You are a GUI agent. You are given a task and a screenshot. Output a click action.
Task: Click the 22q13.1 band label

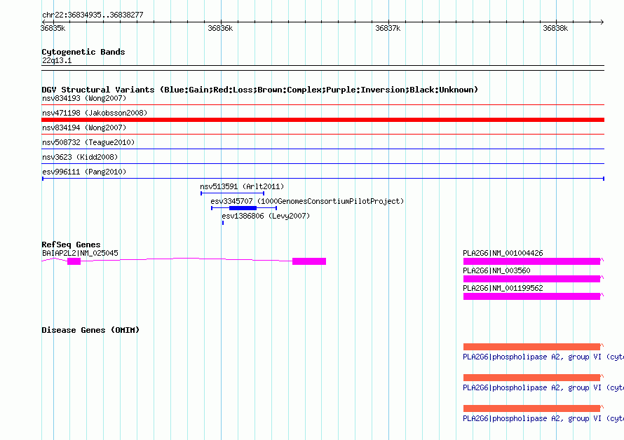click(x=57, y=60)
